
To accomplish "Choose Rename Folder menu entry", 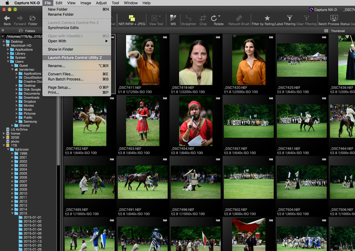I will pyautogui.click(x=77, y=14).
